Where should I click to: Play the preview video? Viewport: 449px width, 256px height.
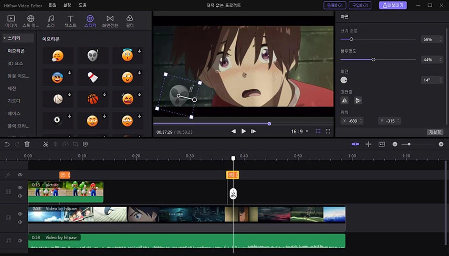point(243,131)
